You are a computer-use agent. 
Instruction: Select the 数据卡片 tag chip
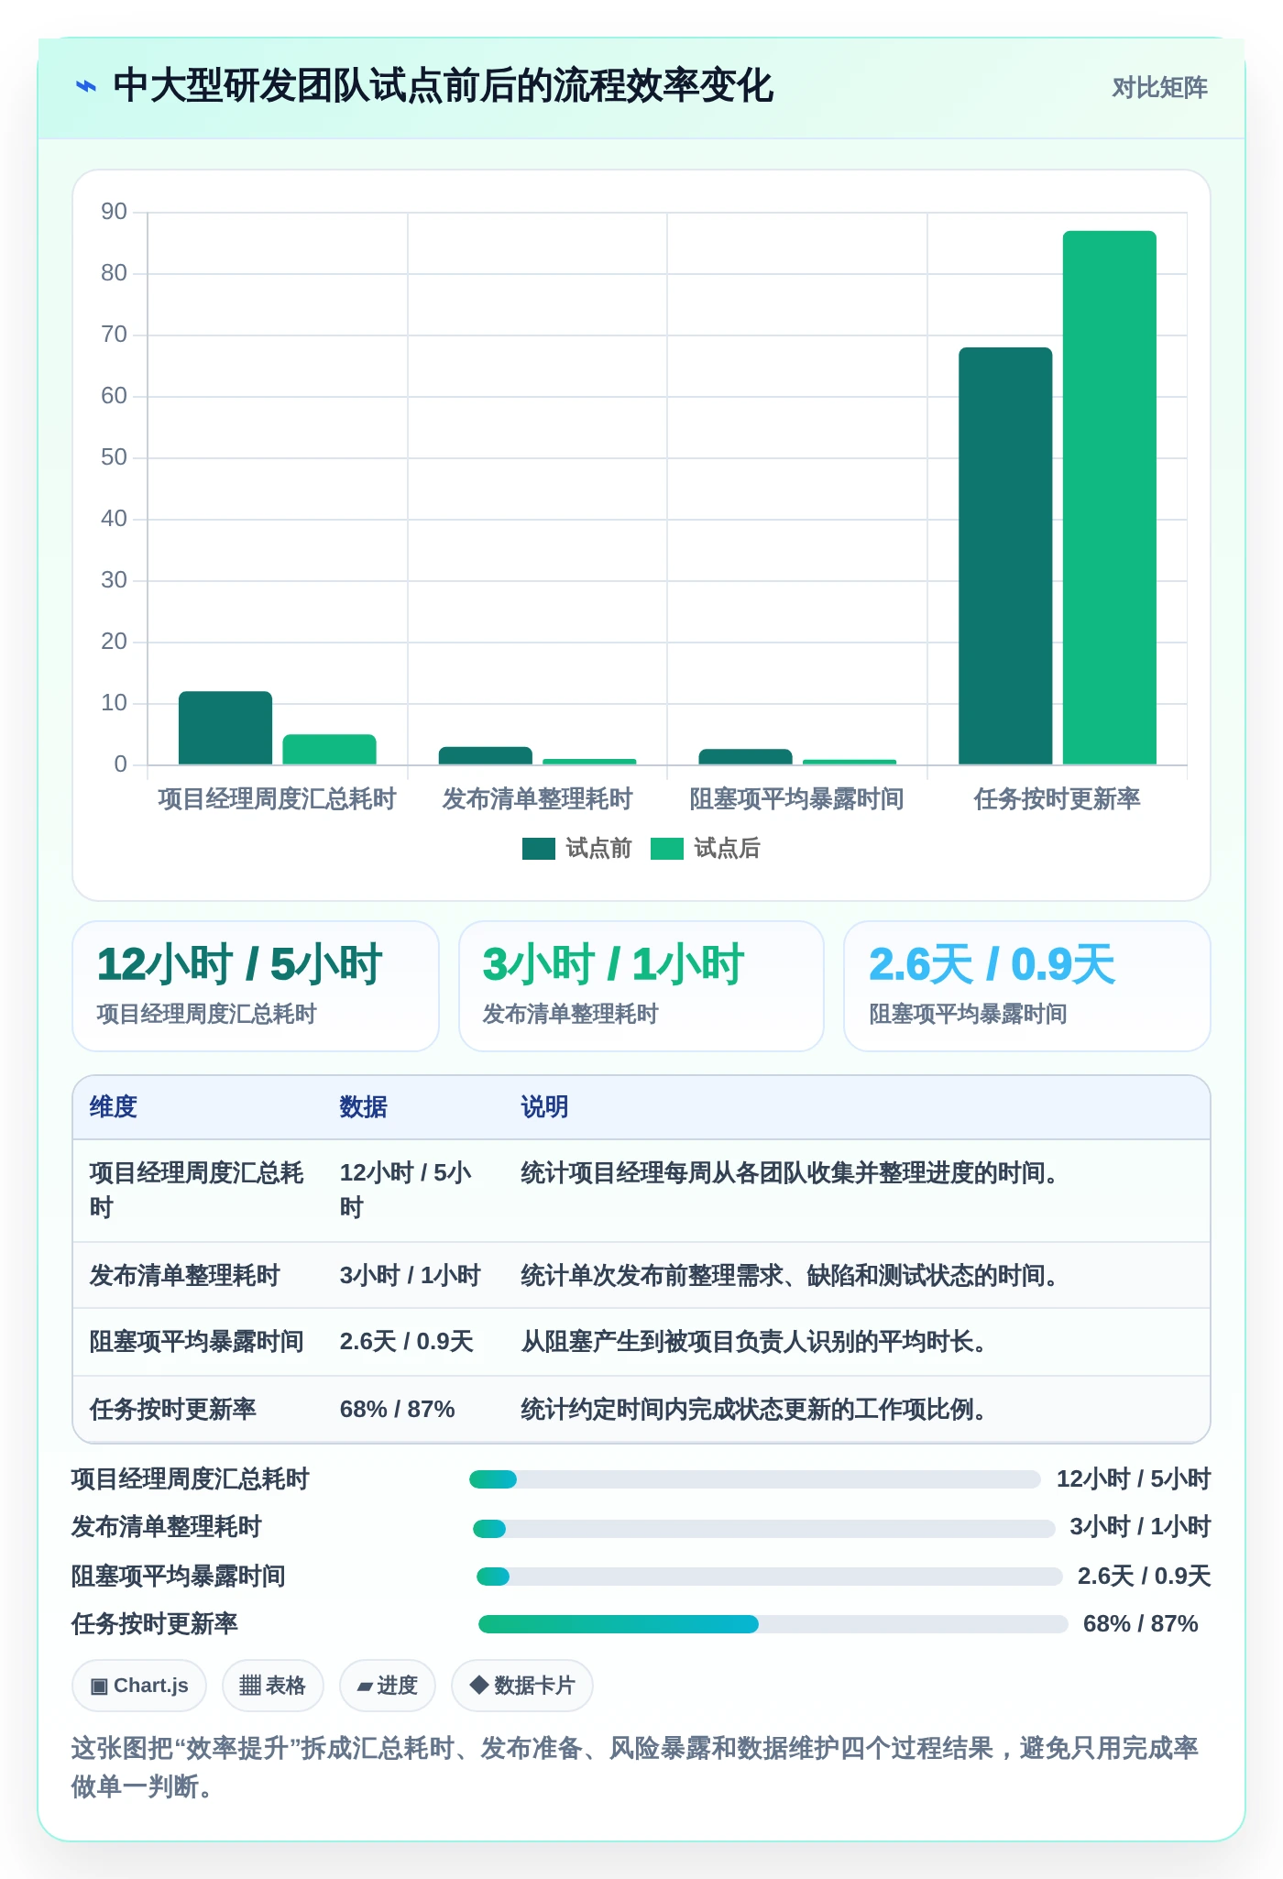tap(522, 1686)
